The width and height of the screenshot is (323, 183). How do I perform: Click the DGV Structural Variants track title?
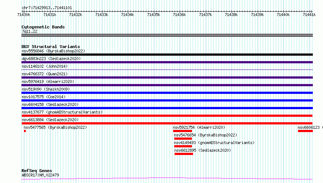pyautogui.click(x=51, y=47)
